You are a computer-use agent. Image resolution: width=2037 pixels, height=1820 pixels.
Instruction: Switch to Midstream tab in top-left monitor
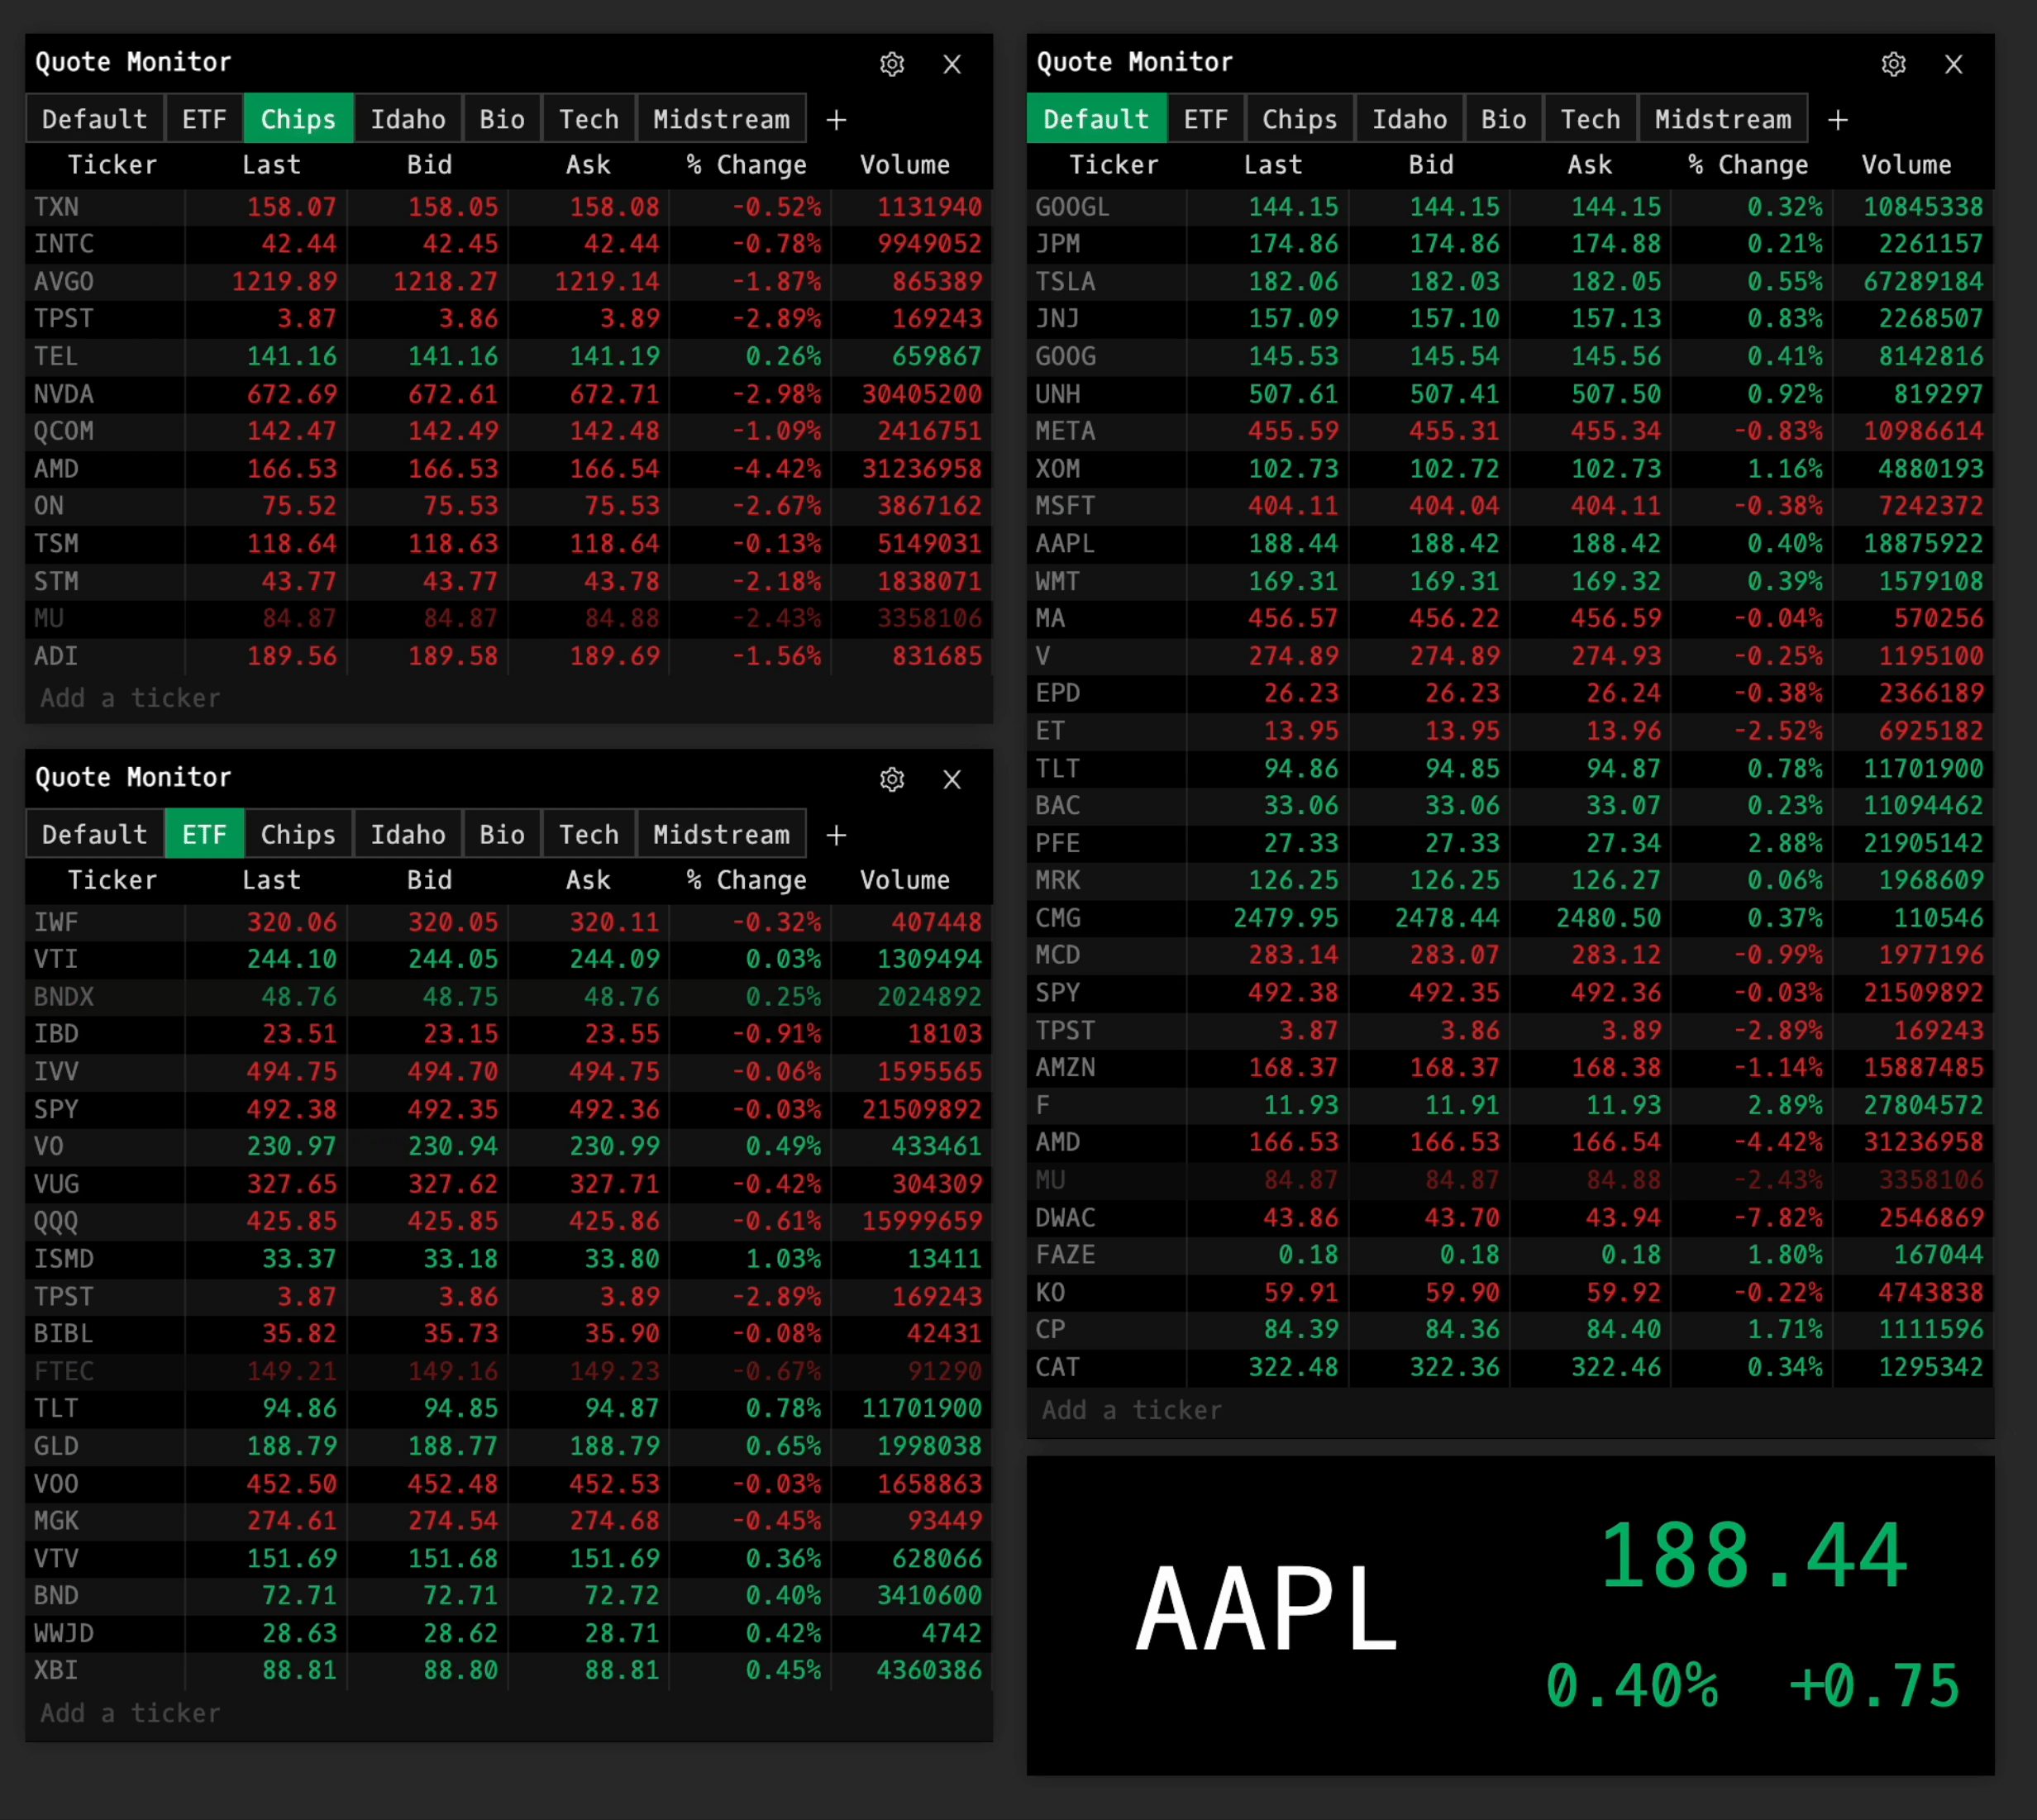pos(721,120)
